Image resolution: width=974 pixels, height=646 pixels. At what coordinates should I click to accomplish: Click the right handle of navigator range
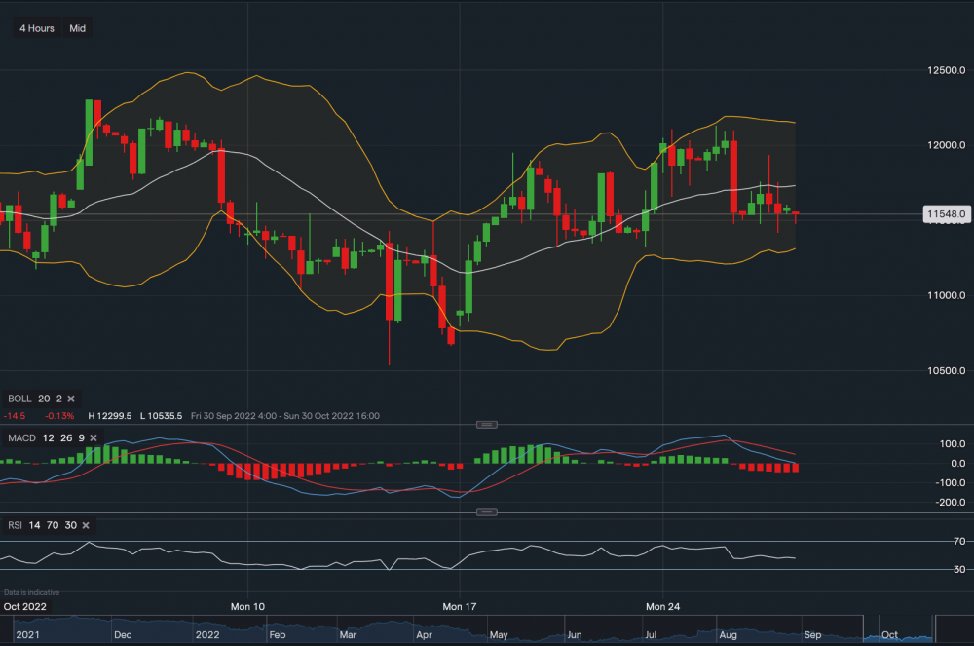(934, 629)
